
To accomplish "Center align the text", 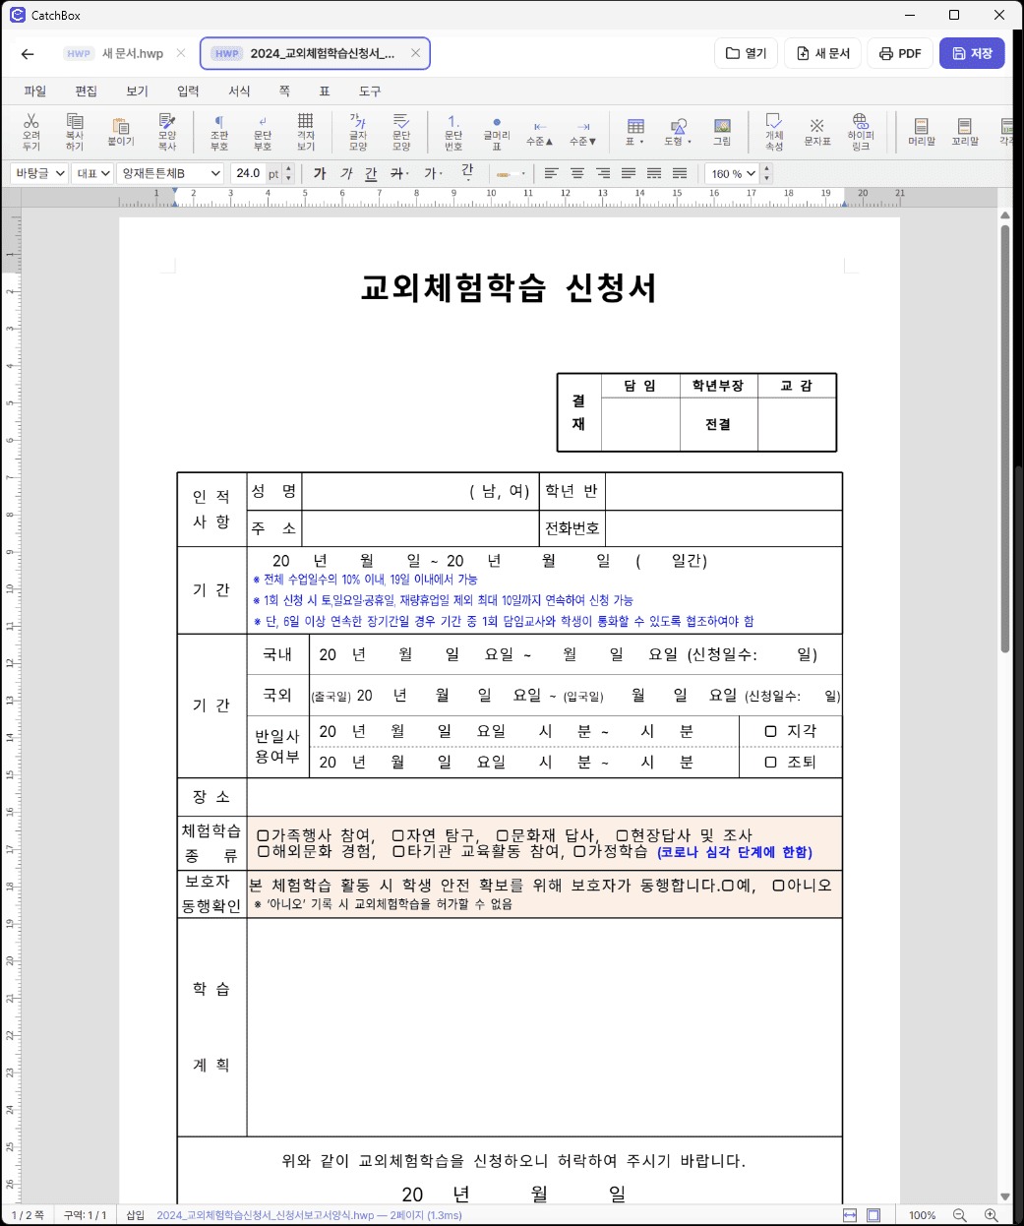I will click(x=577, y=173).
